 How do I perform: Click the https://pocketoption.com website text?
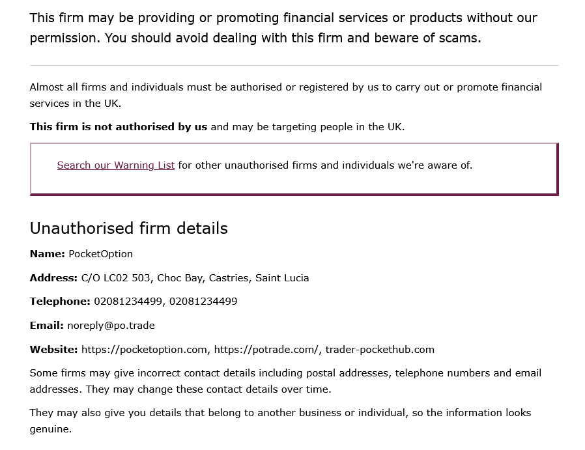(144, 350)
